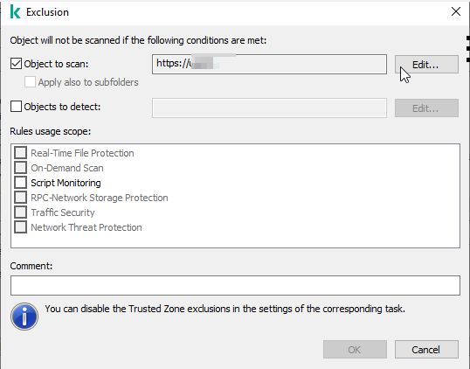Viewport: 470px width, 369px height.
Task: Open Edit for Object to scan
Action: (x=426, y=64)
